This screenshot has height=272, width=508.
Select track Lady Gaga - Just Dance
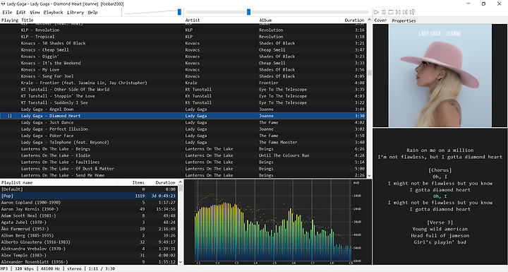tap(183, 122)
